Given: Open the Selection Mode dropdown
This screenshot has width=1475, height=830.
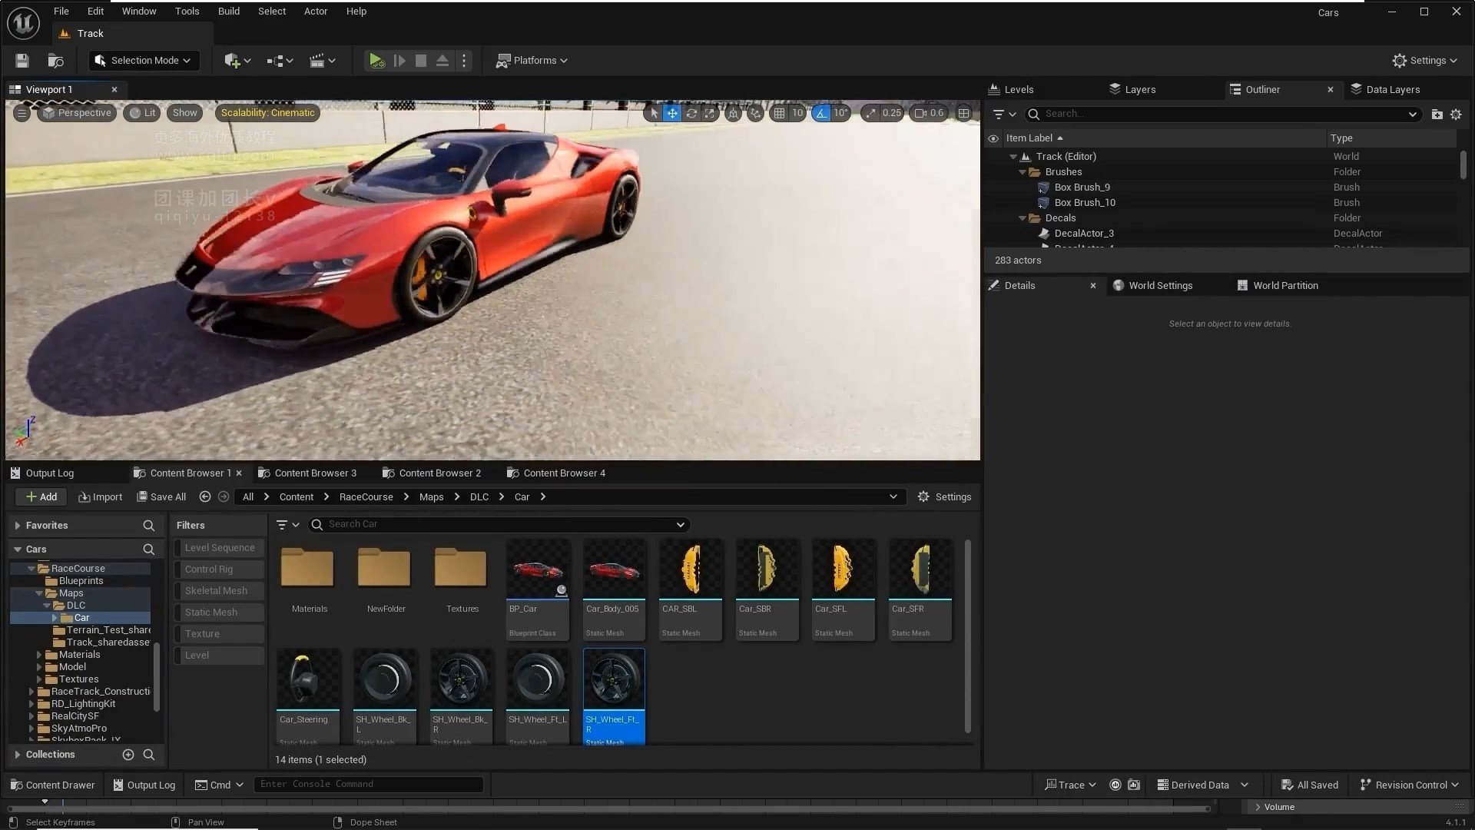Looking at the screenshot, I should [x=144, y=61].
